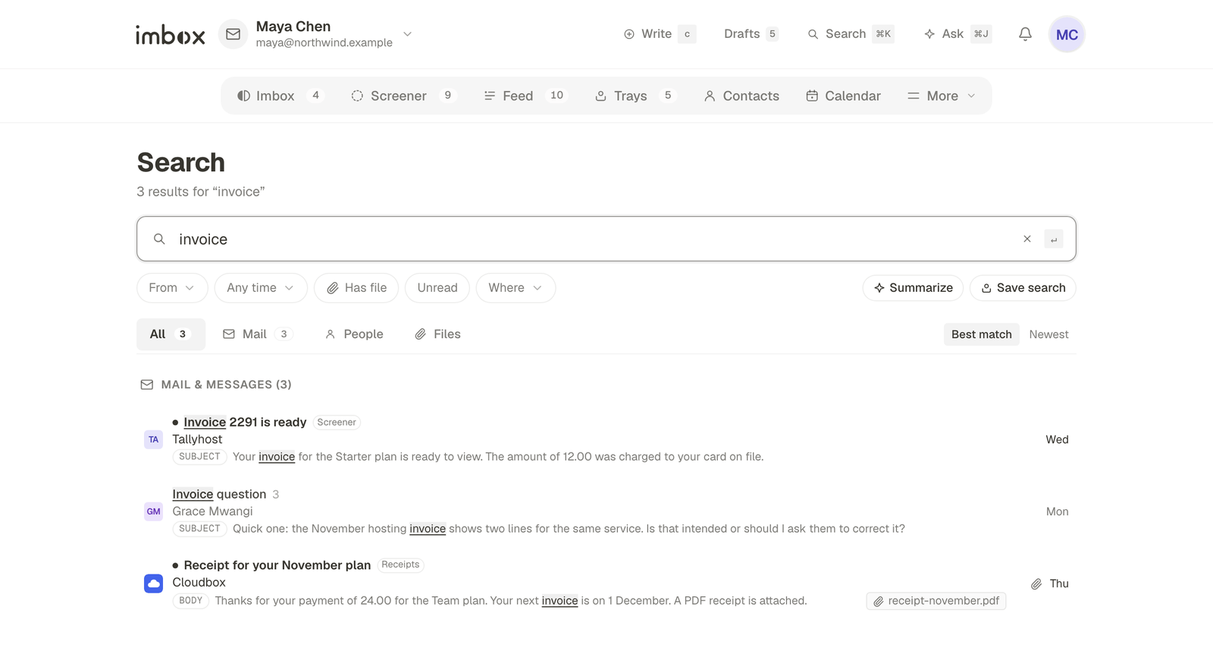Open the Feed tab
Screen dimensions: 1213x648
coord(525,95)
